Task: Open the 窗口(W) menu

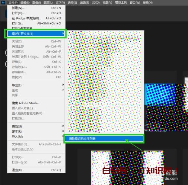Action: click(x=135, y=3)
